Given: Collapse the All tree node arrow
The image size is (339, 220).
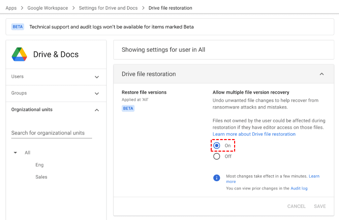Looking at the screenshot, I should tap(15, 153).
